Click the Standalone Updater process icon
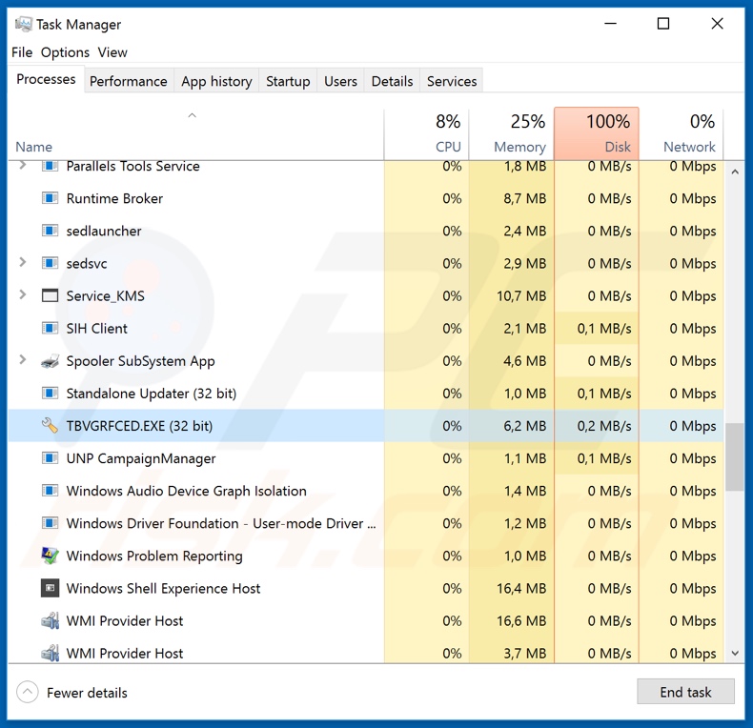 click(x=50, y=394)
